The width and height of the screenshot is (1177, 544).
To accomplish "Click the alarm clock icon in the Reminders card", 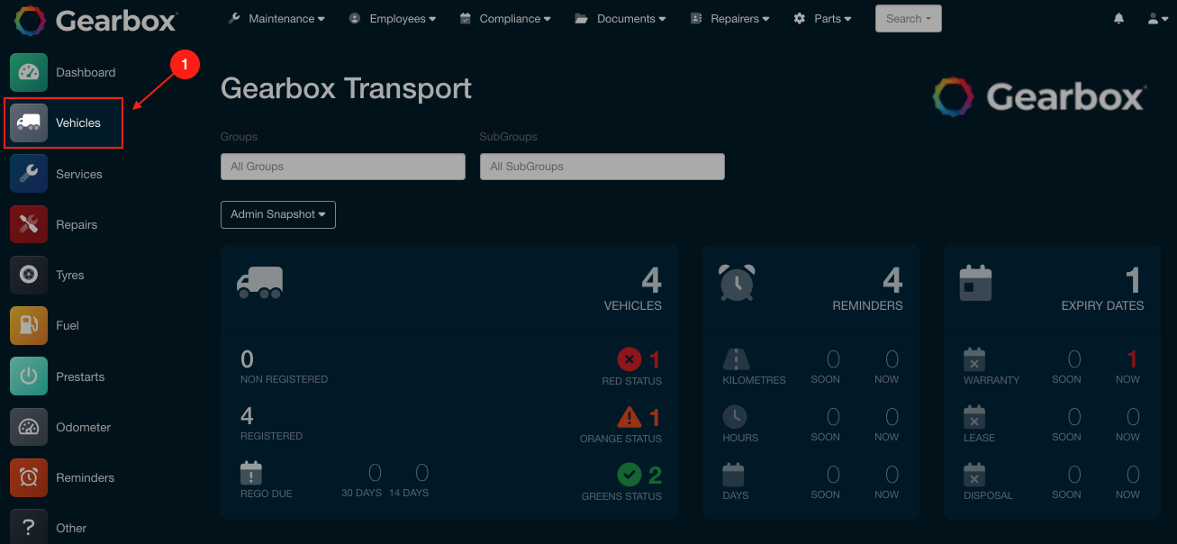I will click(x=737, y=283).
